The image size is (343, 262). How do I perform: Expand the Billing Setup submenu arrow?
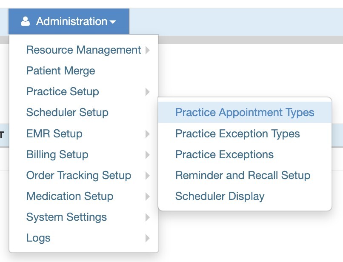147,155
